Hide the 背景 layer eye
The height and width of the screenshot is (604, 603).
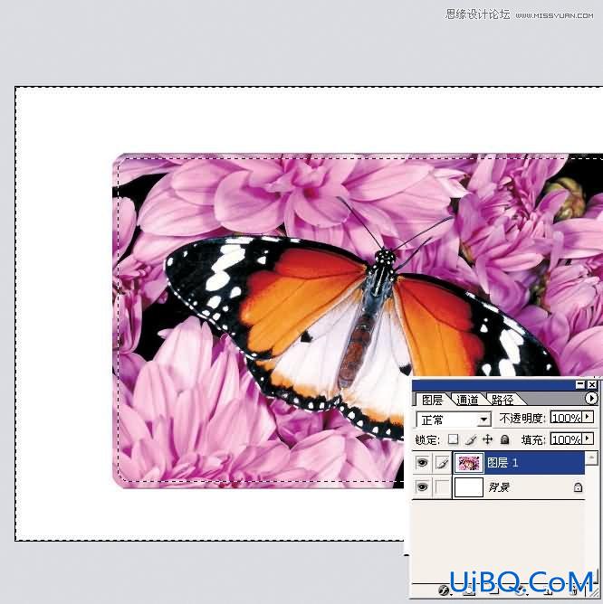422,487
